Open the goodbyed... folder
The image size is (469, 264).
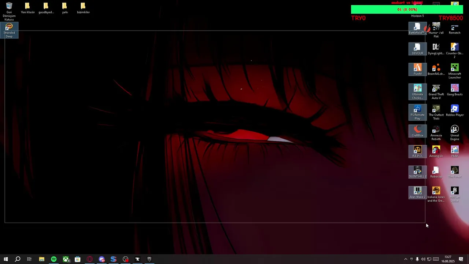coord(46,8)
